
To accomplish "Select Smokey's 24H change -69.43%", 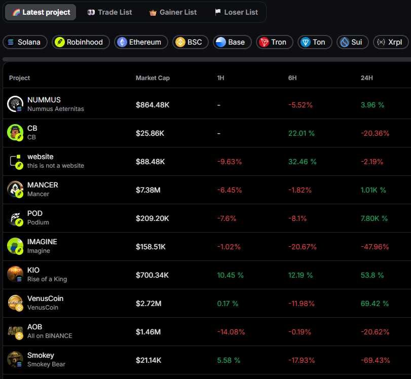I will click(x=376, y=360).
